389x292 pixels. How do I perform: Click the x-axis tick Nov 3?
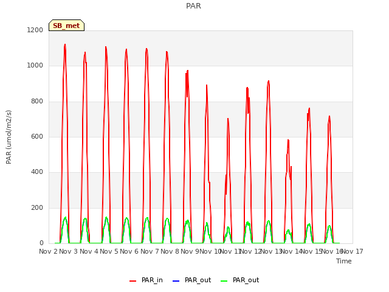(69, 251)
